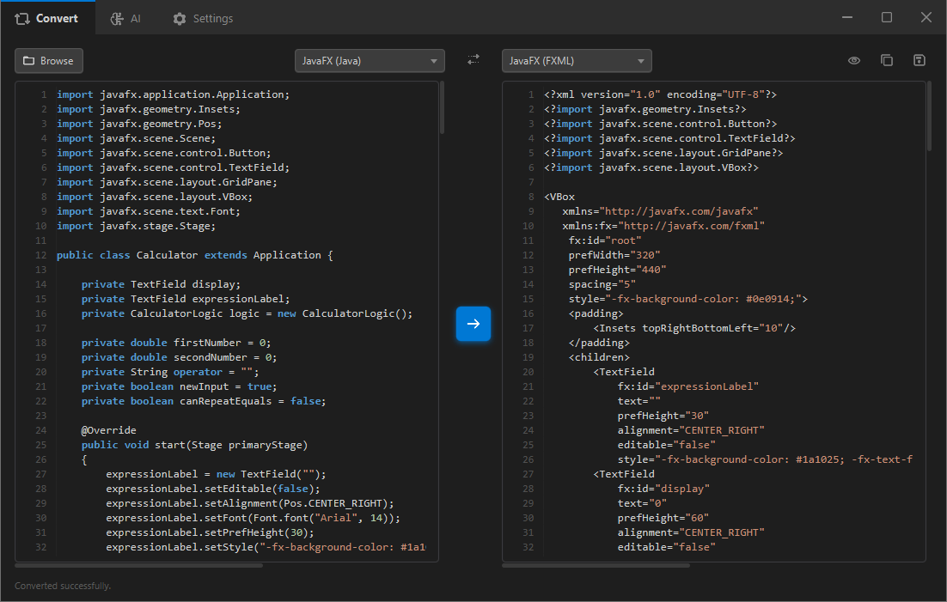The width and height of the screenshot is (947, 602).
Task: Click source line 'private double firstNumber = 0;'
Action: point(176,343)
